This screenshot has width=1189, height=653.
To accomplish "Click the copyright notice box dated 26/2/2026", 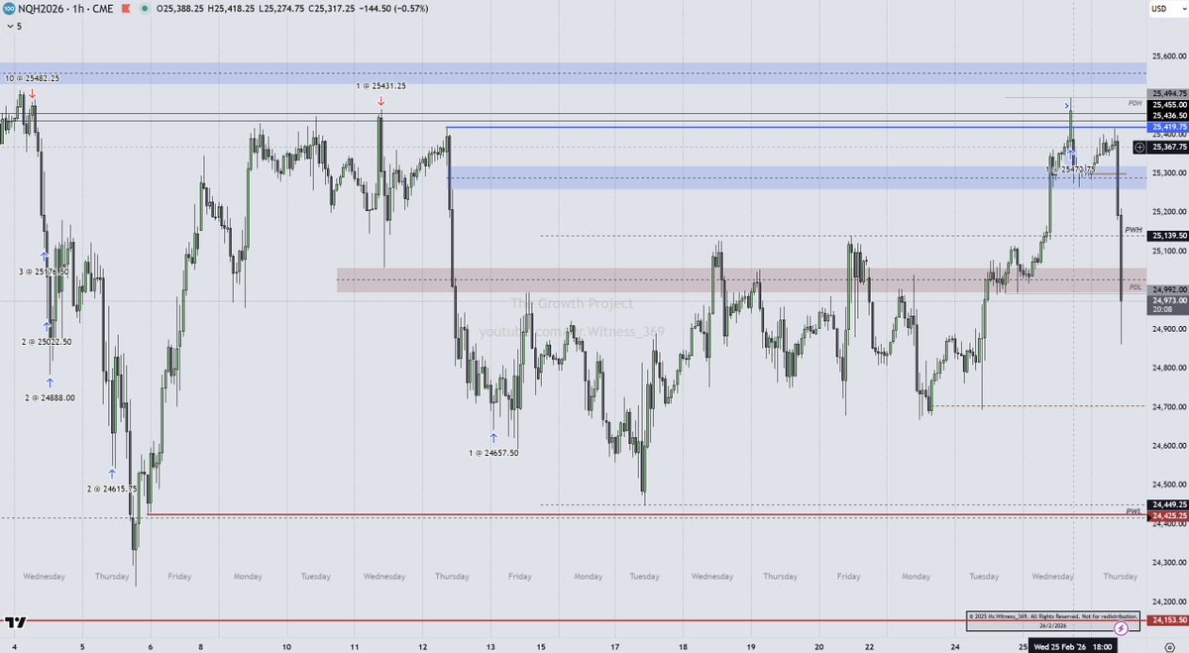I will pyautogui.click(x=1055, y=619).
